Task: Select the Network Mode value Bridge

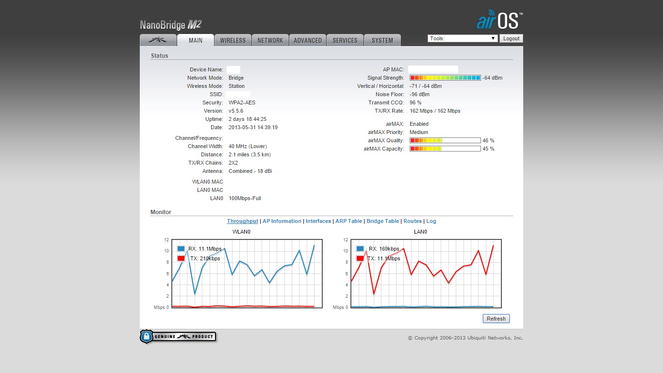Action: (x=236, y=78)
